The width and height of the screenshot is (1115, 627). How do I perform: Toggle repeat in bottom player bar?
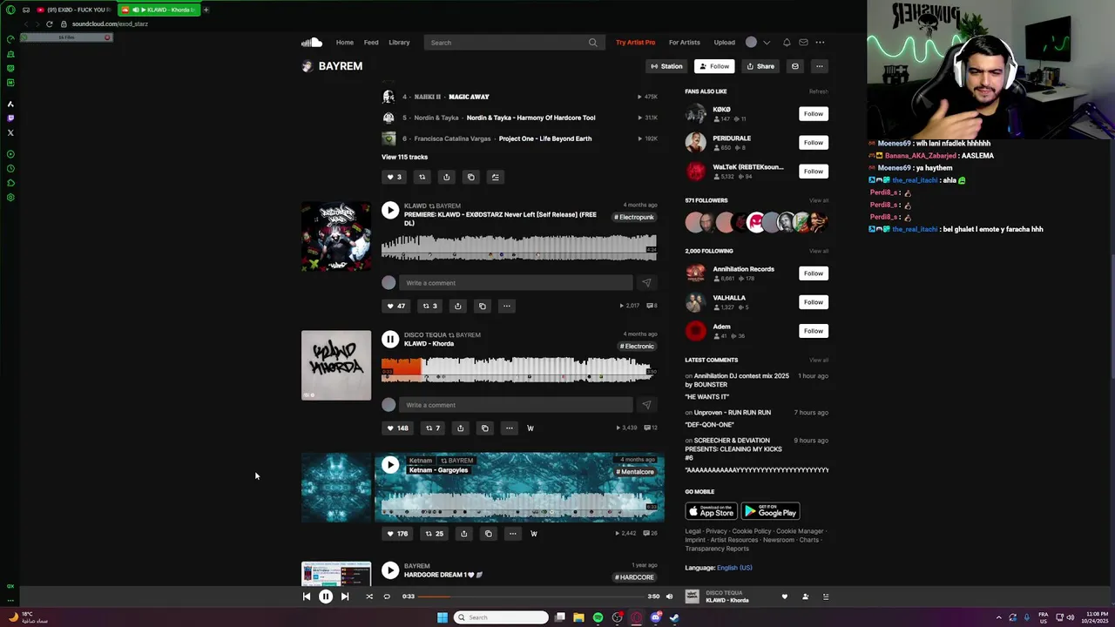pos(387,597)
